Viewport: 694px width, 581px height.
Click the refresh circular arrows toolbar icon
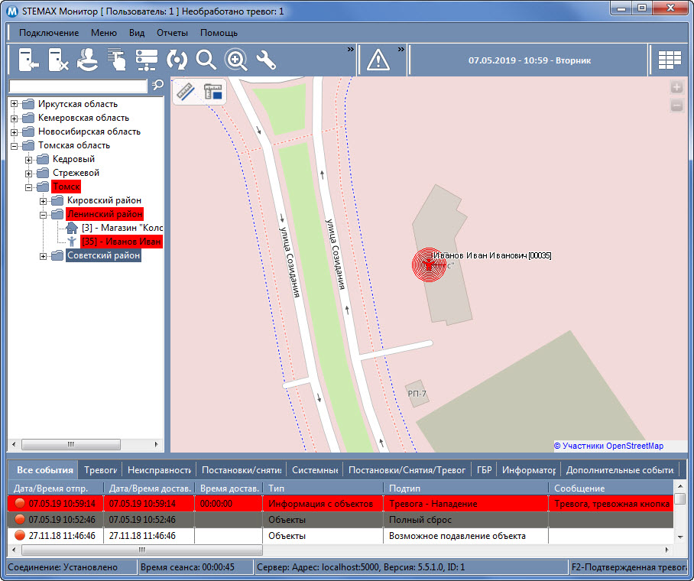tap(177, 60)
